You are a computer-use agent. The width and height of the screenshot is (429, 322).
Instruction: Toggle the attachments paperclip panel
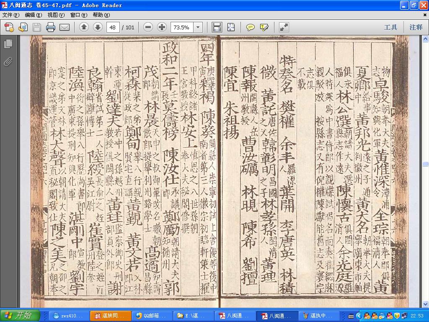tap(8, 62)
